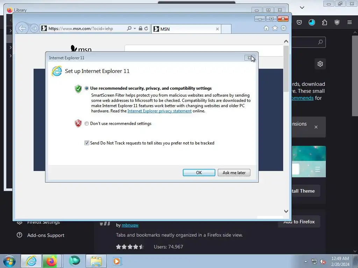Click the IE back arrow button
This screenshot has width=358, height=268.
click(x=22, y=29)
